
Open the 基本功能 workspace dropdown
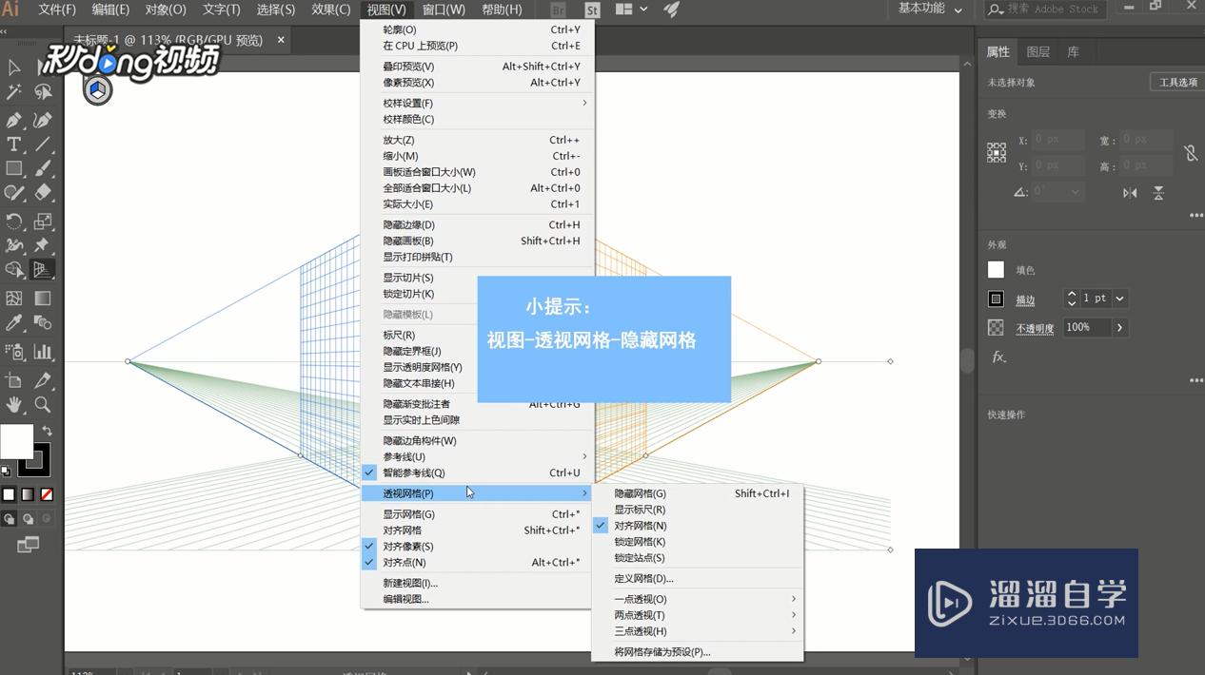click(x=931, y=9)
